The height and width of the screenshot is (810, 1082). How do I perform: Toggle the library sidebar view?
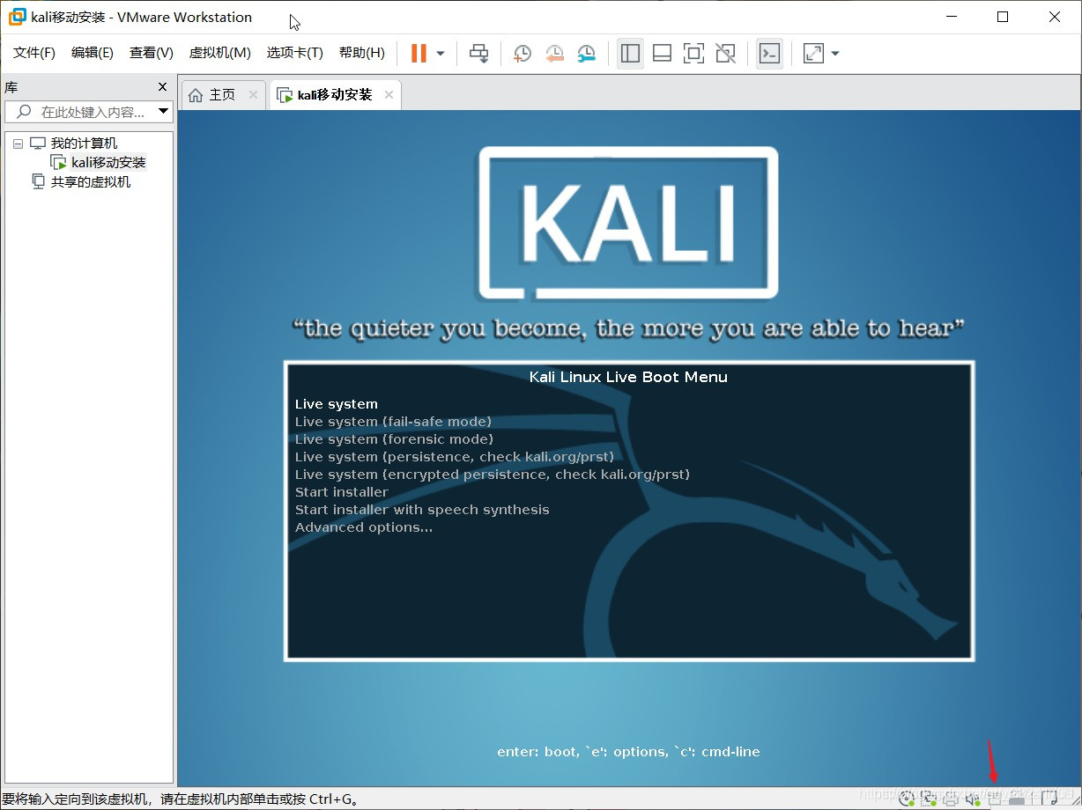tap(630, 54)
